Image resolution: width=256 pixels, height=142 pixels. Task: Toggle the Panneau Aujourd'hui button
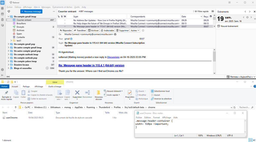[x=241, y=77]
